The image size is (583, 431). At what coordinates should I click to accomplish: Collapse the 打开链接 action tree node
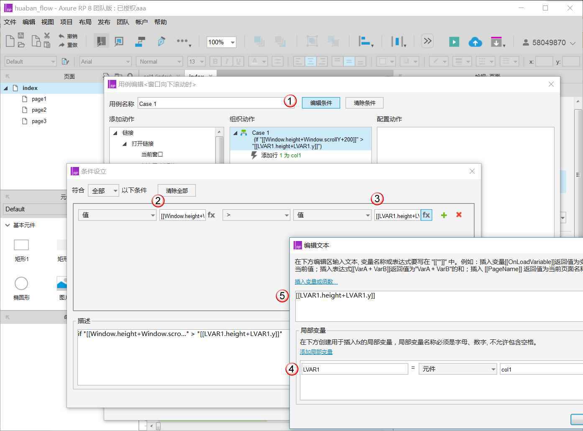pyautogui.click(x=125, y=144)
